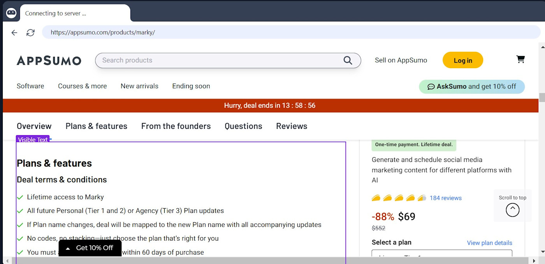Image resolution: width=545 pixels, height=264 pixels.
Task: Switch to the Reviews tab
Action: (292, 126)
